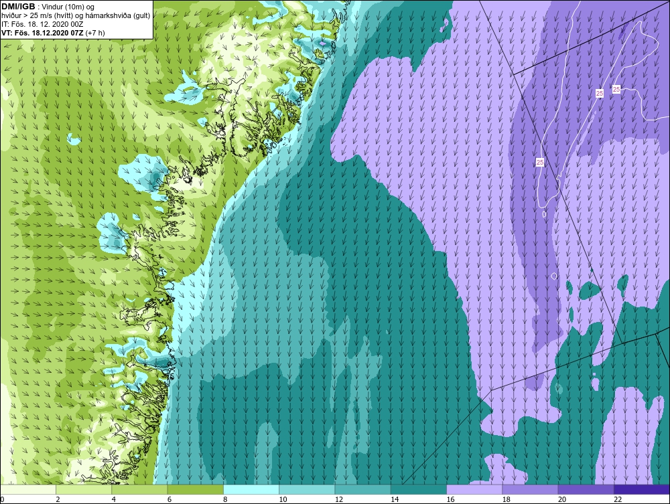
Task: Click the 'VT: Fös. 18.12.2020 07Z' text
Action: (x=43, y=32)
